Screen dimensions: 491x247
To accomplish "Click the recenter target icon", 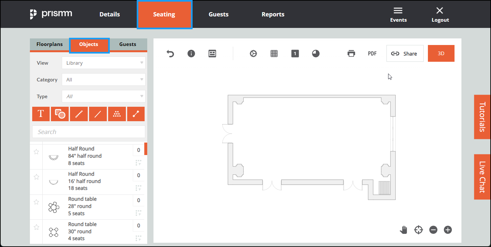I will (x=418, y=230).
